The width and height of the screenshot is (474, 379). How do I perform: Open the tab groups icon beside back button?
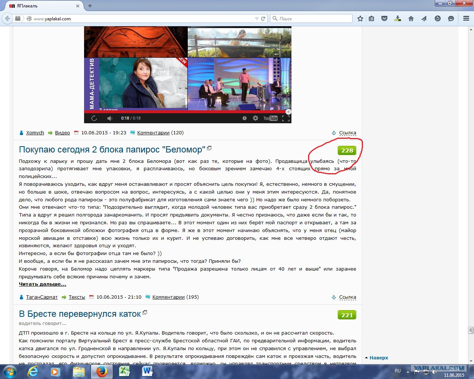pyautogui.click(x=18, y=19)
